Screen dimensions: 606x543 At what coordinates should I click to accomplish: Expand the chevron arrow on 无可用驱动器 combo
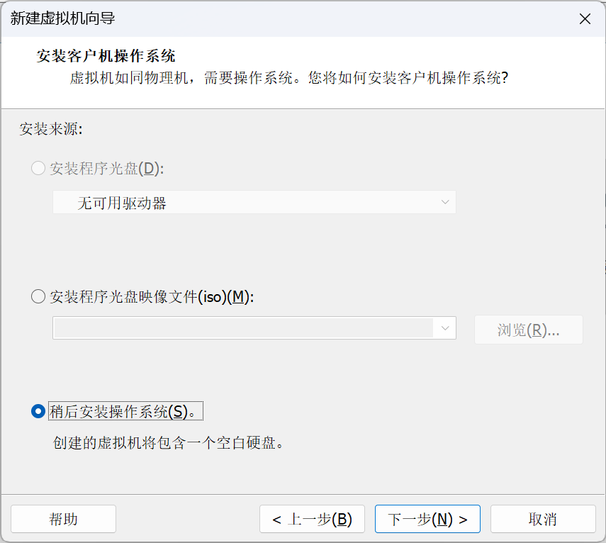445,202
